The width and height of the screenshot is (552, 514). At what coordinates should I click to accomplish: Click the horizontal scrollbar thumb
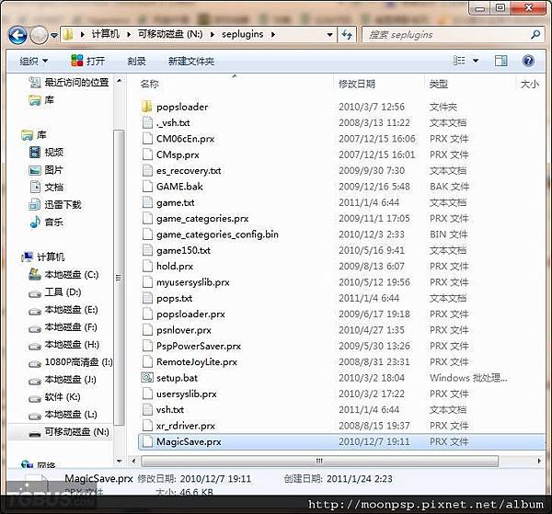coord(319,461)
